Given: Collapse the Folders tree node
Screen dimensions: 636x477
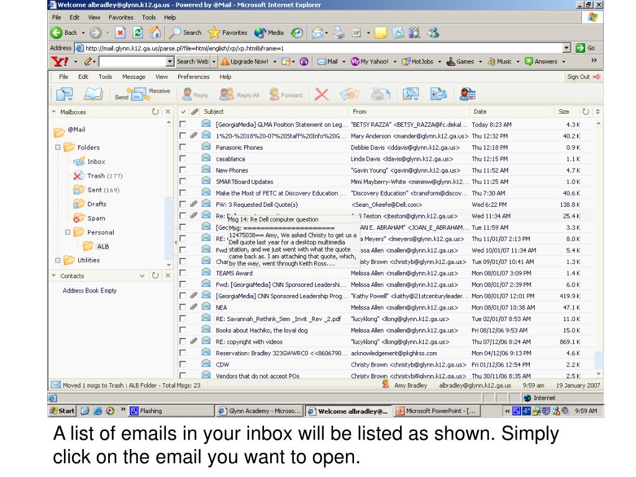Looking at the screenshot, I should 58,147.
